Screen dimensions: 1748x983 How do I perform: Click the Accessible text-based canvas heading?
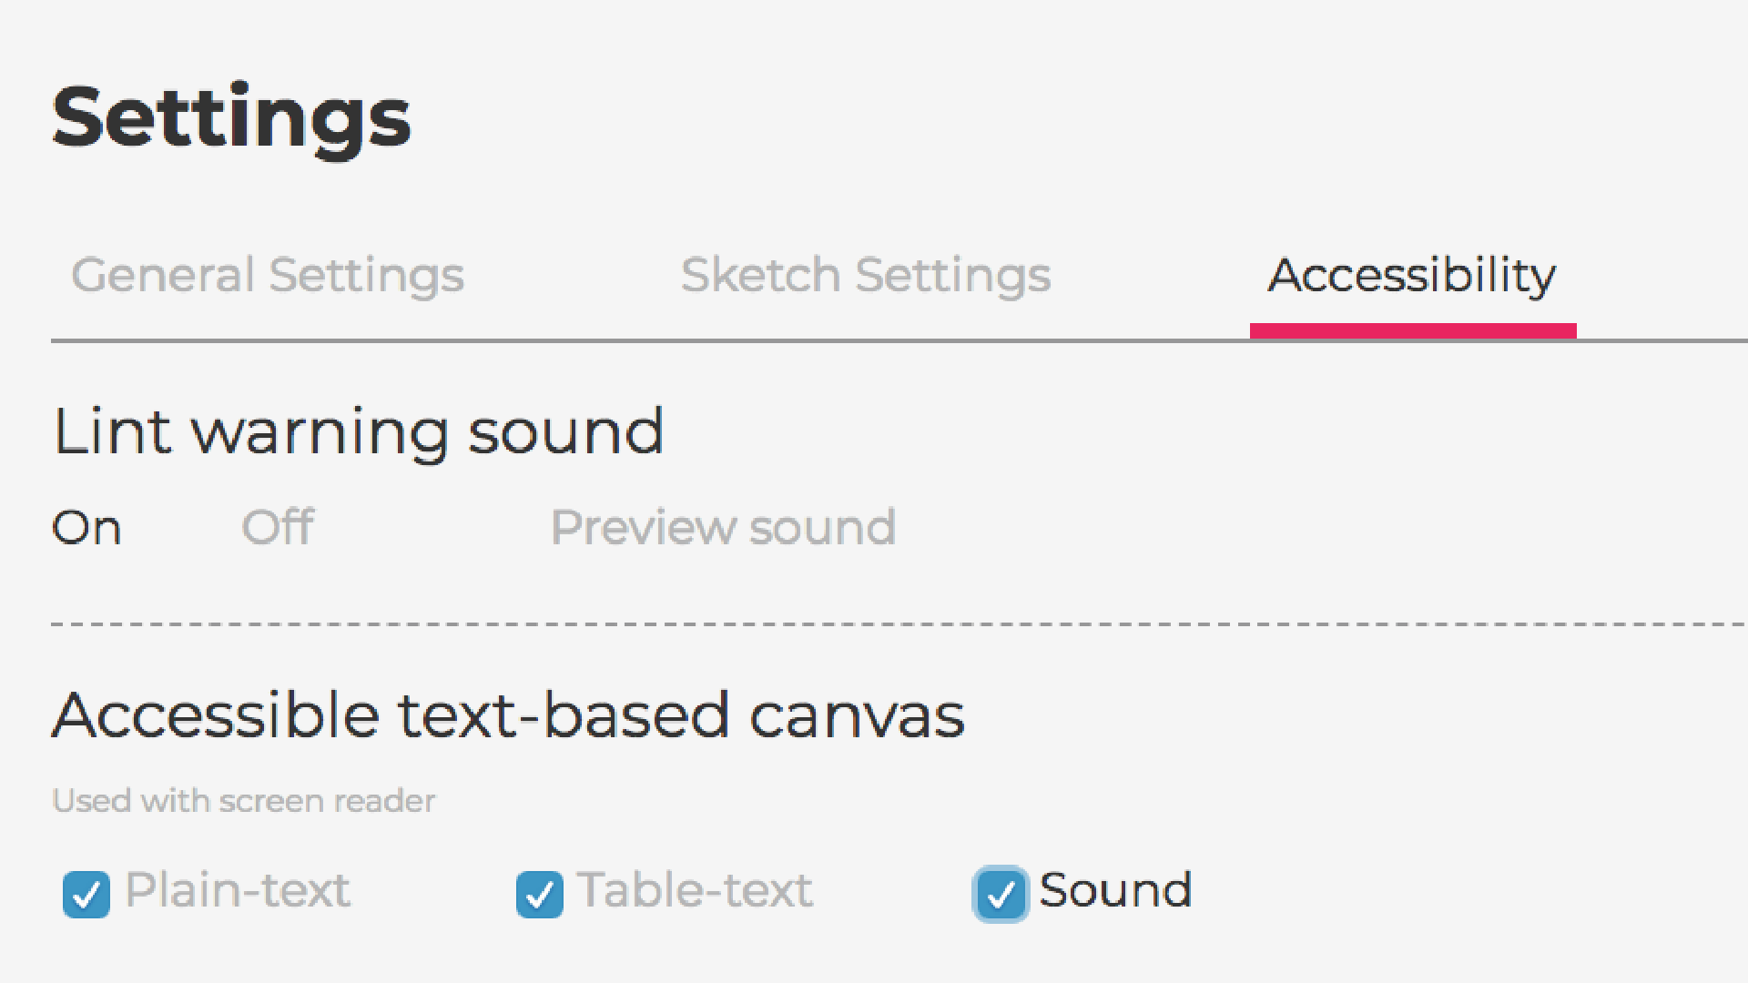[508, 715]
